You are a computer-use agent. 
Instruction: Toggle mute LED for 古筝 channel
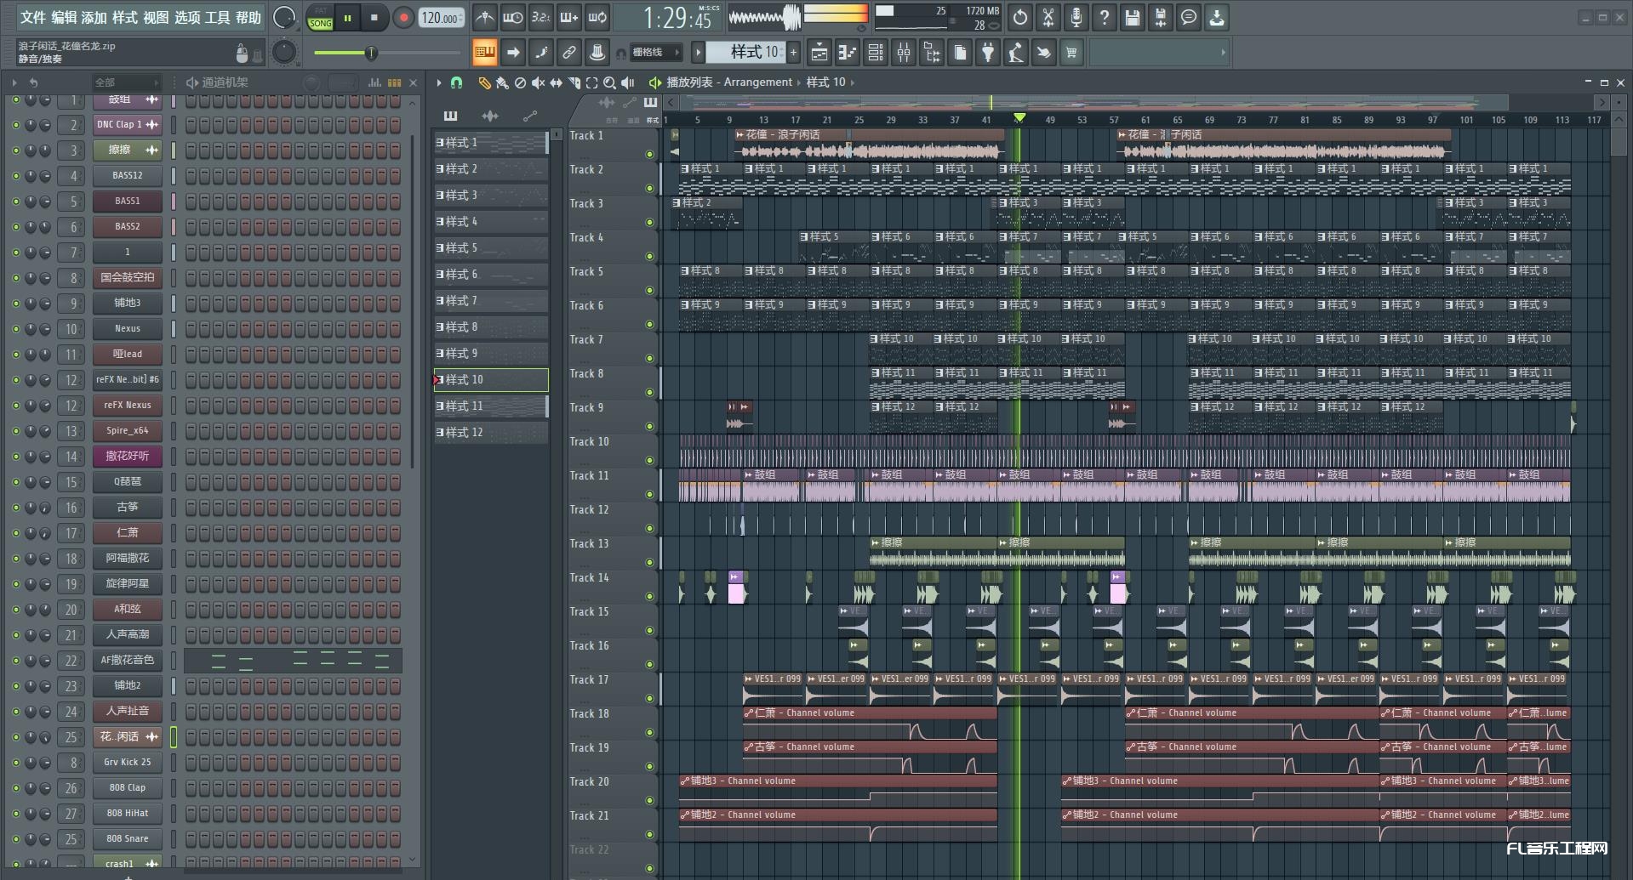[15, 508]
